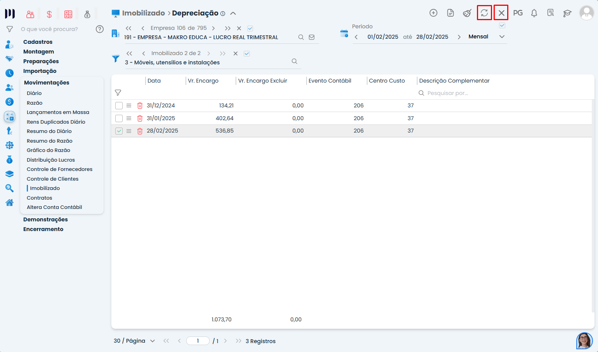The width and height of the screenshot is (598, 352).
Task: Delete the 31/12/2024 depreciation row
Action: (x=140, y=105)
